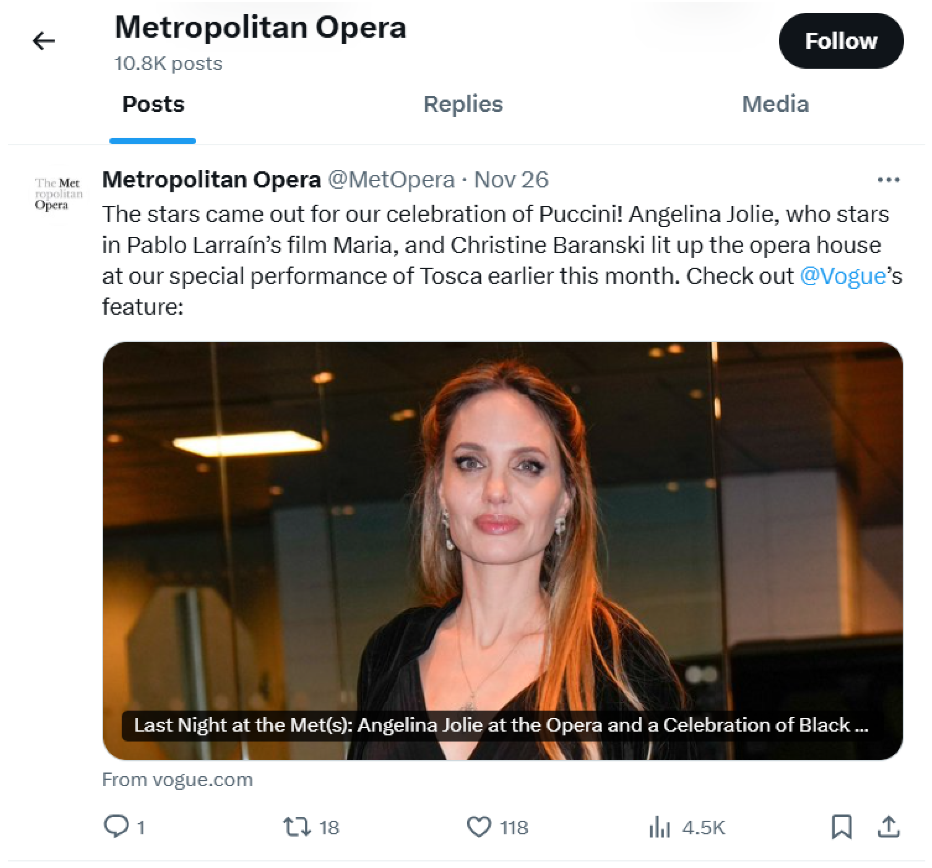Click the Nov 26 post timestamp

pos(511,179)
